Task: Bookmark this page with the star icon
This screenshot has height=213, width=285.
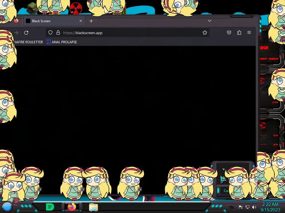Action: click(205, 33)
